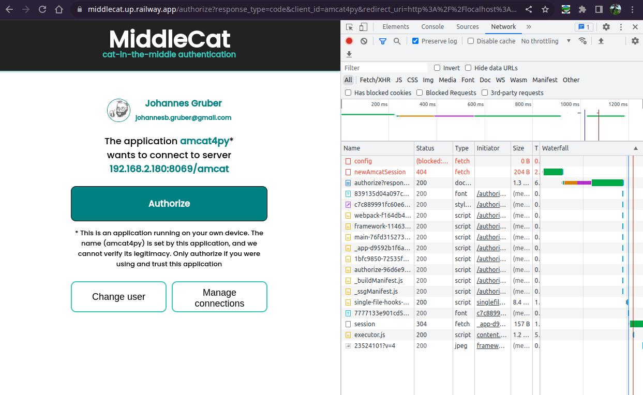This screenshot has height=395, width=643.
Task: Select the inspect element cursor icon
Action: (349, 26)
